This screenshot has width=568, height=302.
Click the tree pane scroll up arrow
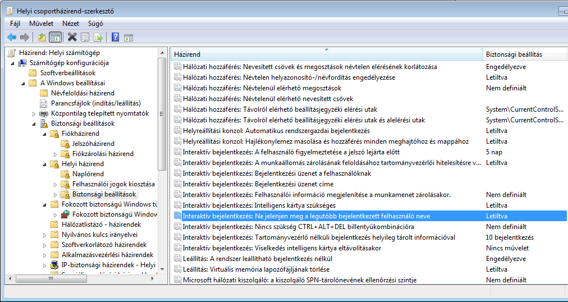coord(163,53)
